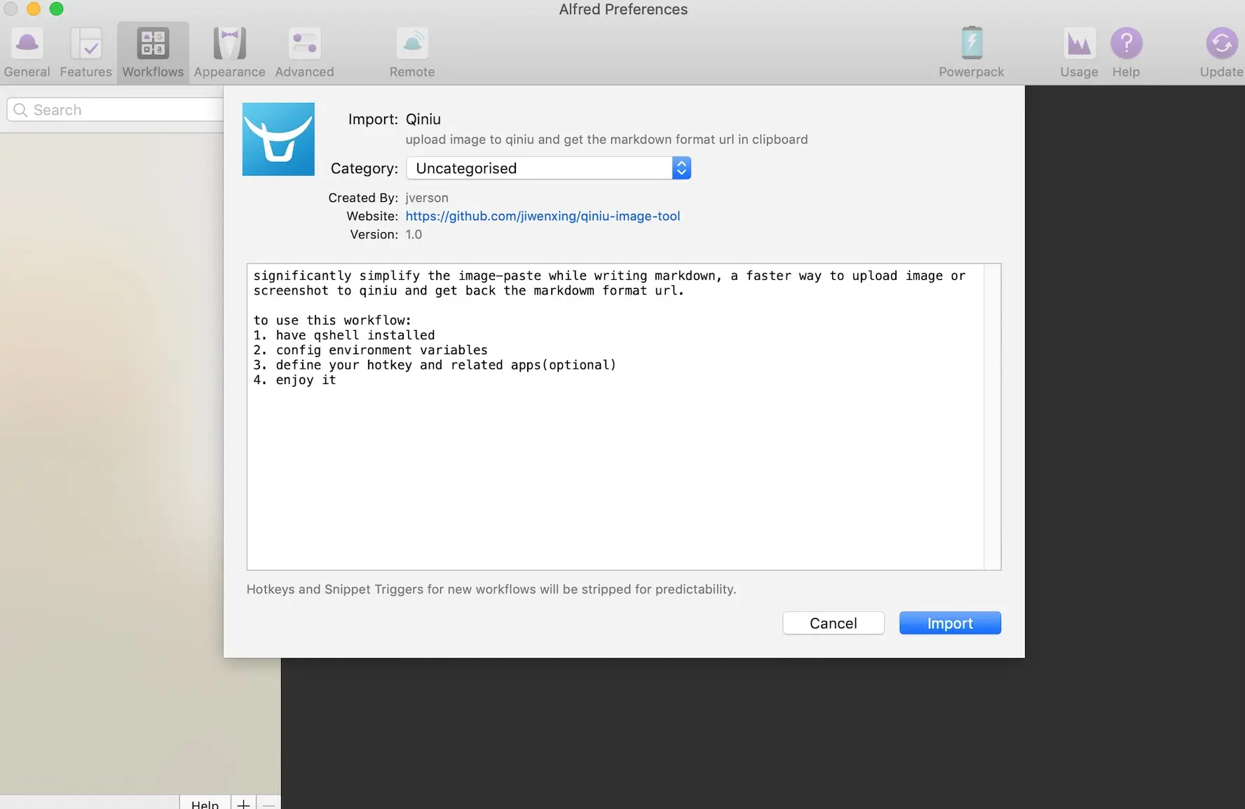Cancel the workflow import

click(x=834, y=623)
